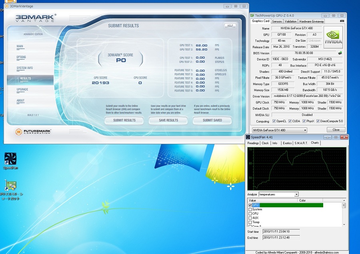Click the BIOS save chip icon
This screenshot has width=360, height=254.
(340, 53)
